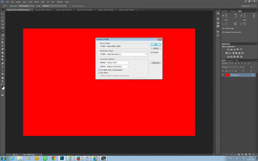258x161 pixels.
Task: Select the Type tool
Action: click(3, 67)
